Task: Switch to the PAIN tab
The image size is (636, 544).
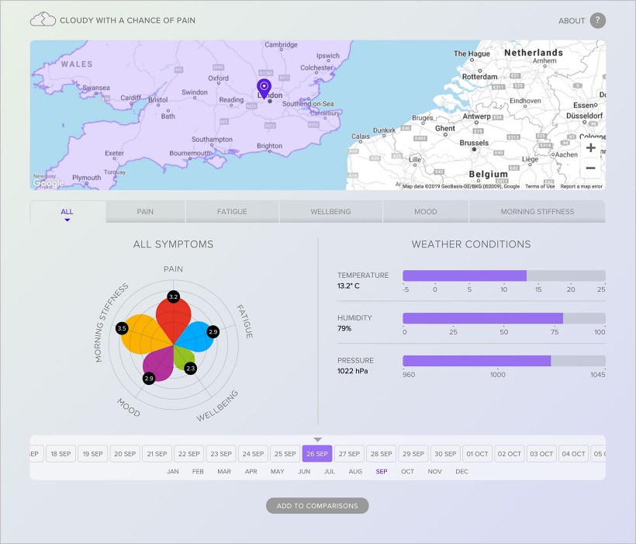Action: click(145, 212)
